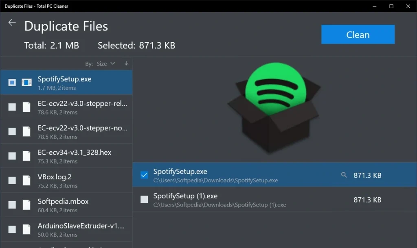Select the EC-ecv22-v3.0-stepper-rel 78.6 KB group
The width and height of the screenshot is (417, 248).
click(x=66, y=107)
